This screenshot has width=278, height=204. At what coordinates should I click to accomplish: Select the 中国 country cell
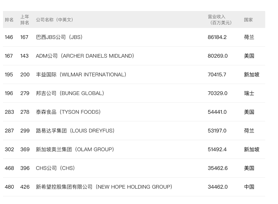point(249,187)
